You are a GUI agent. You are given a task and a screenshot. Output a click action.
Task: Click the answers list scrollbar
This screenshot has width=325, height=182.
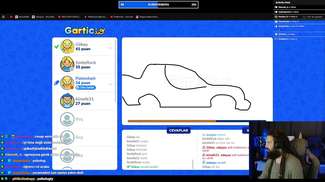click(193, 164)
